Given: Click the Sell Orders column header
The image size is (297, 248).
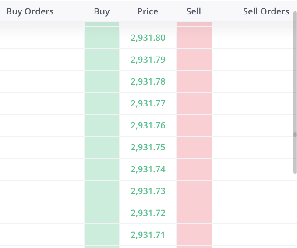Looking at the screenshot, I should pyautogui.click(x=266, y=11).
